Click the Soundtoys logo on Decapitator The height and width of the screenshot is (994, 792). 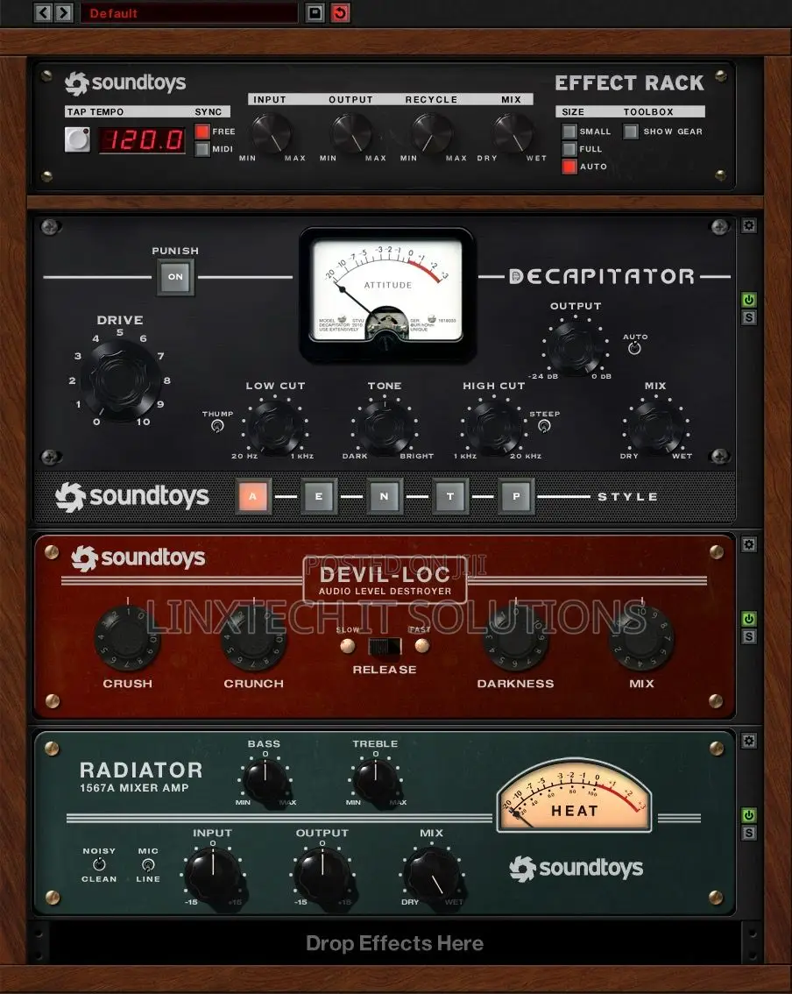[131, 497]
